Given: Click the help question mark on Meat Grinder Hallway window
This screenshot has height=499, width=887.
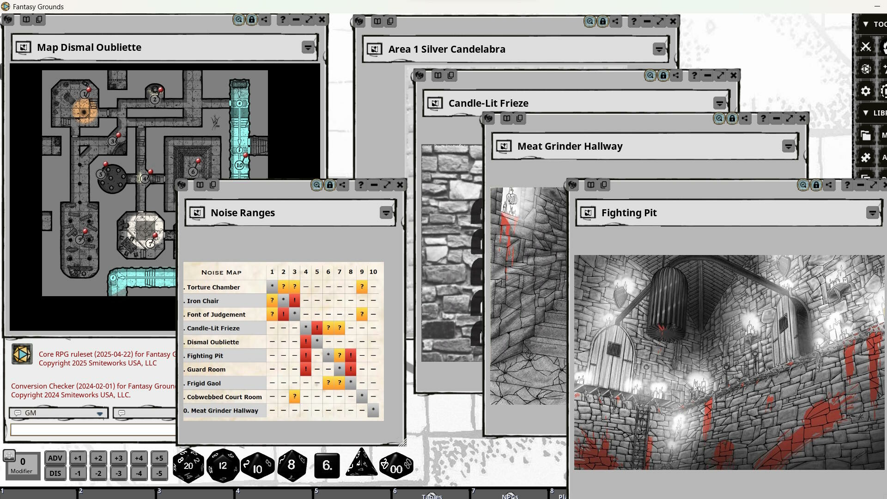Looking at the screenshot, I should (x=763, y=118).
